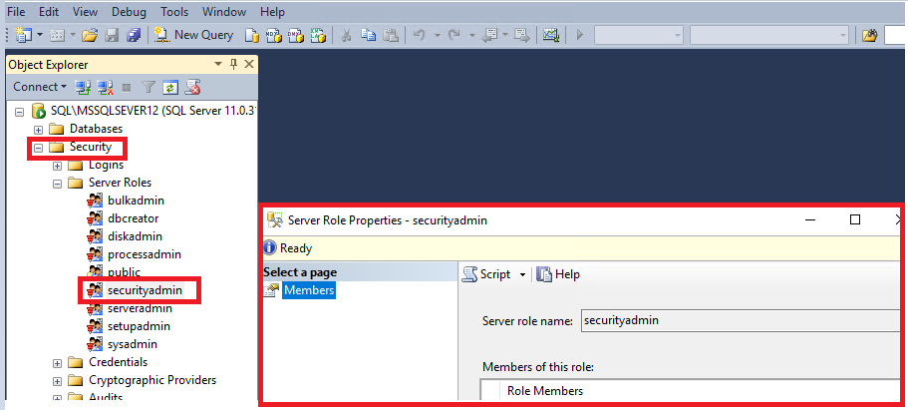Click the Start debugging play icon
Screen dimensions: 908x410
click(580, 35)
